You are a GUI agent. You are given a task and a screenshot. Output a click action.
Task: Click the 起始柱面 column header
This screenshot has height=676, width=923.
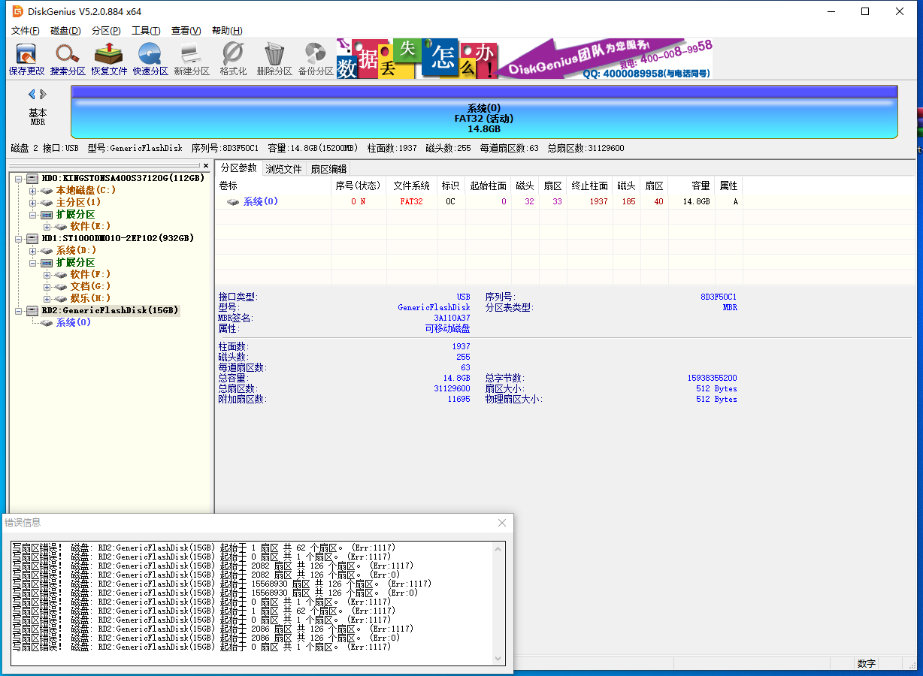point(488,186)
